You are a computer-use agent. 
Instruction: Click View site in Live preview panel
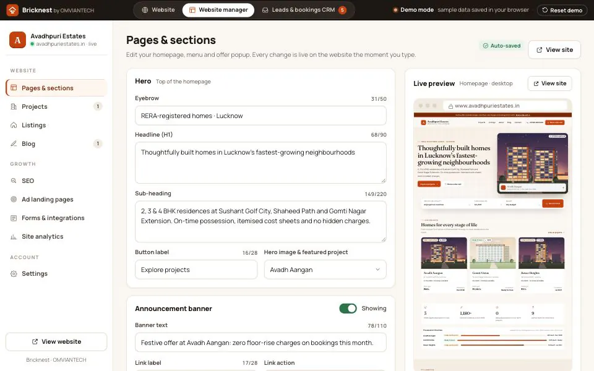[x=549, y=83]
